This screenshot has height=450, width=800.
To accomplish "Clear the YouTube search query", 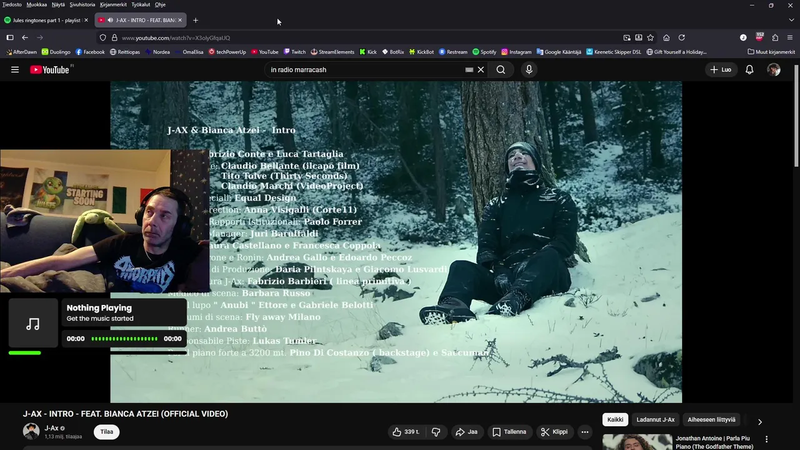I will click(x=481, y=70).
